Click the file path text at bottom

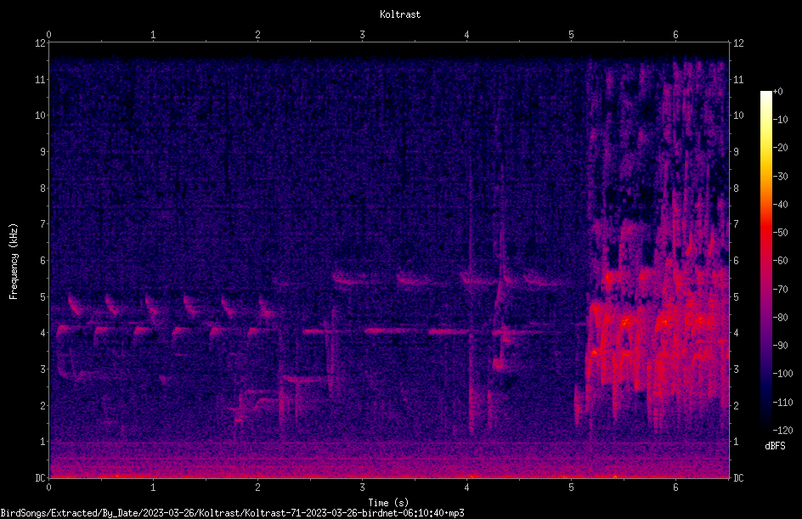[232, 513]
